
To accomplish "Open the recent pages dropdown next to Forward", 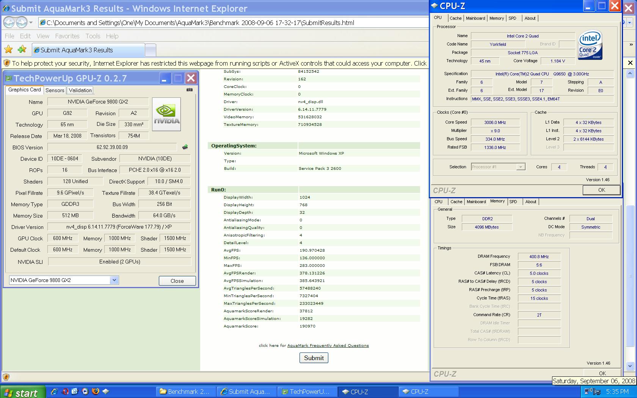I will (x=31, y=22).
